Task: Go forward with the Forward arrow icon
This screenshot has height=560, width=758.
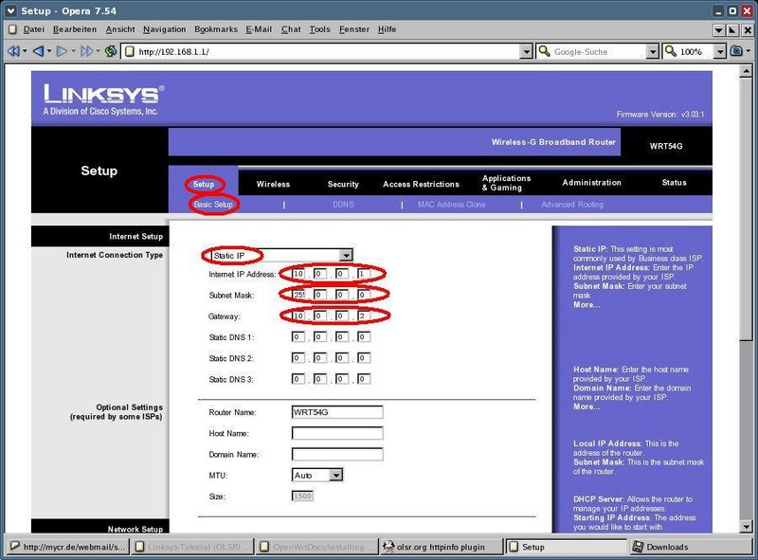Action: [62, 51]
